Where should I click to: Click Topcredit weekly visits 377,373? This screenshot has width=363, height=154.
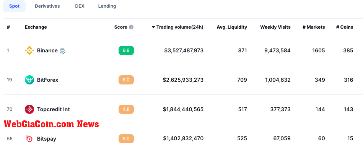280,109
